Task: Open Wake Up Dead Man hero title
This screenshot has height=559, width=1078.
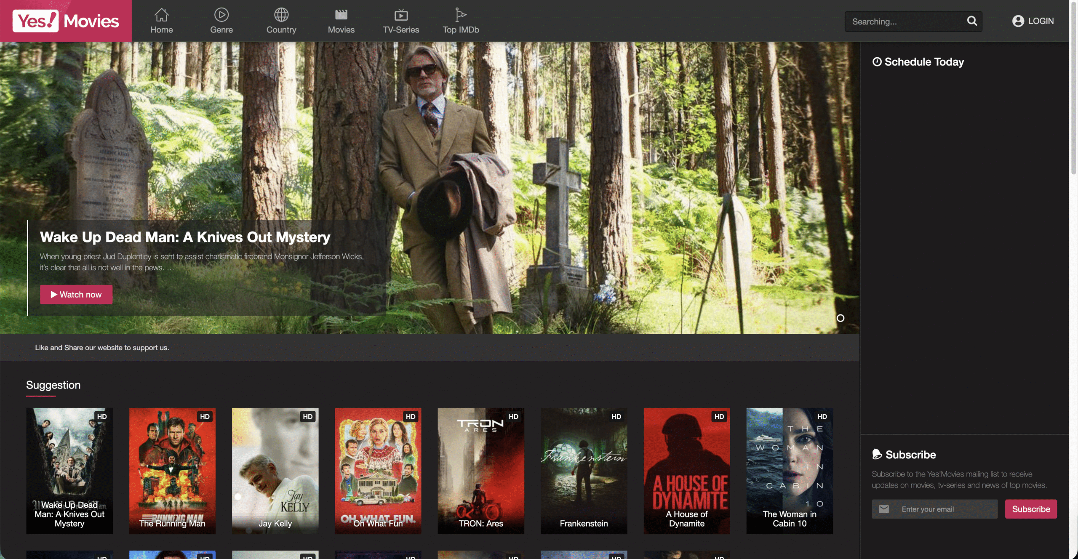Action: (x=185, y=237)
